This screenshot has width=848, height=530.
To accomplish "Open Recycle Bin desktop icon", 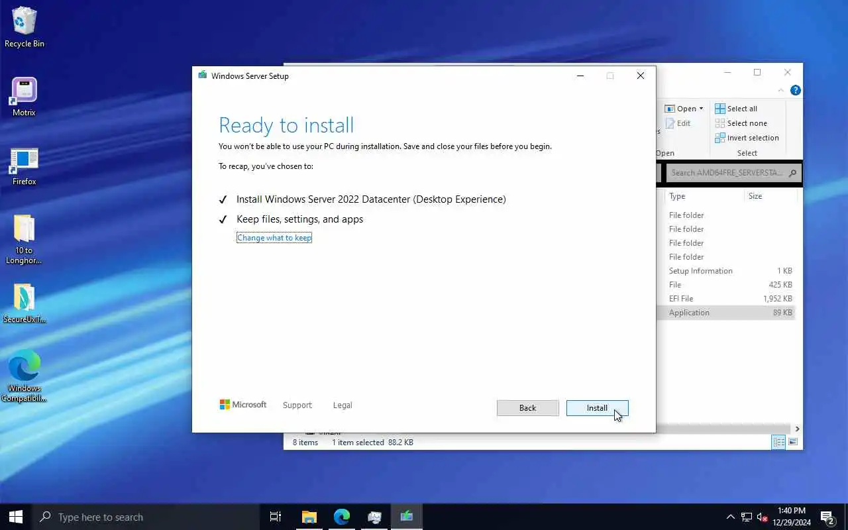I will point(25,27).
